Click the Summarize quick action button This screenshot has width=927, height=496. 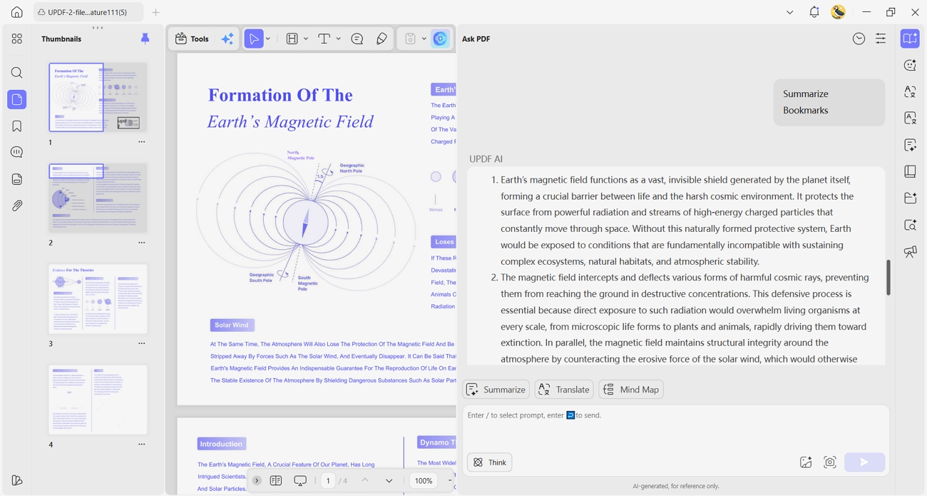click(496, 389)
